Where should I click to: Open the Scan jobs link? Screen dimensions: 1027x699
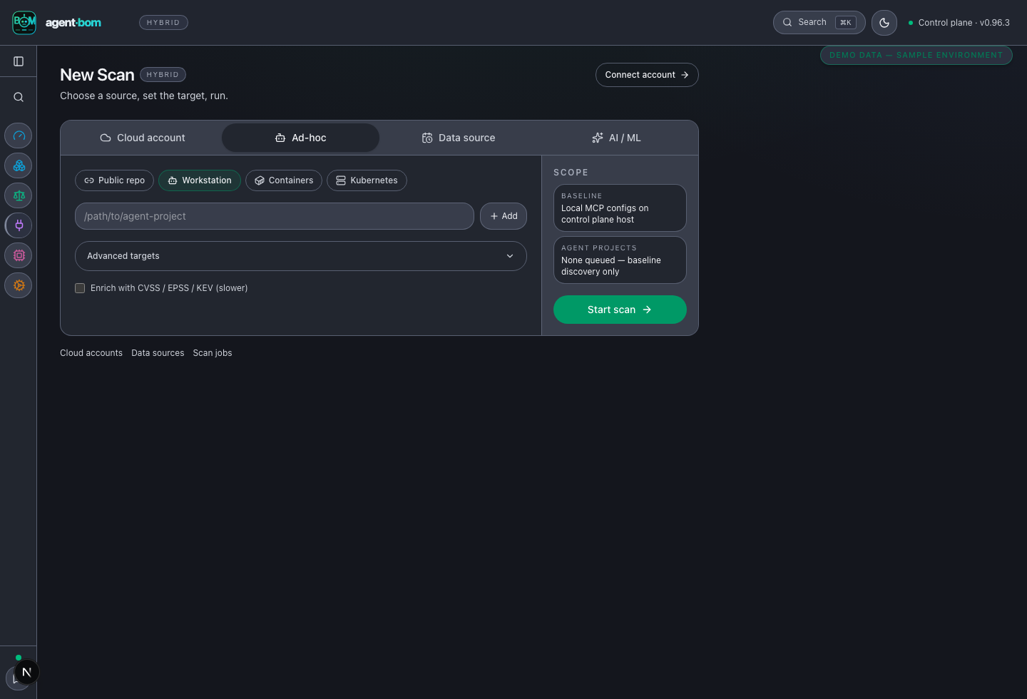tap(213, 353)
